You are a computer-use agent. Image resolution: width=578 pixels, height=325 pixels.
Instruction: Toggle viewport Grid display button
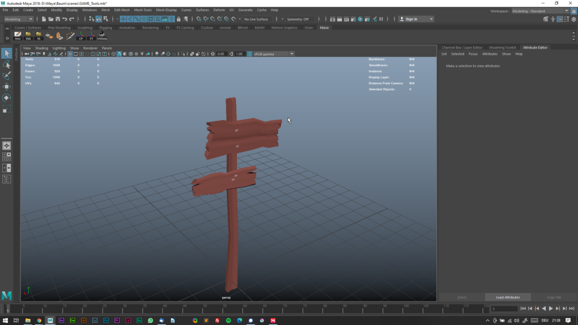tap(70, 54)
